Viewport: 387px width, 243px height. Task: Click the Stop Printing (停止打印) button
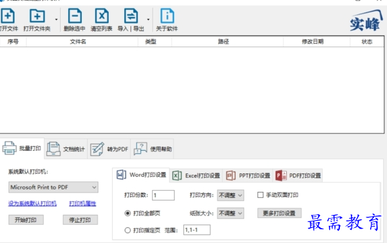[80, 220]
